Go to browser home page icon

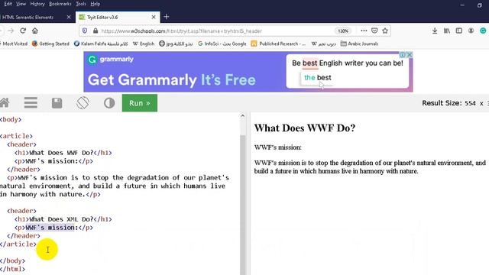click(35, 31)
